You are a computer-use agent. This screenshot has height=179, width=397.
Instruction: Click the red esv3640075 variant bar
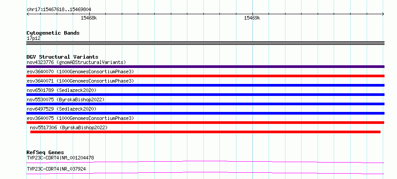pyautogui.click(x=205, y=123)
